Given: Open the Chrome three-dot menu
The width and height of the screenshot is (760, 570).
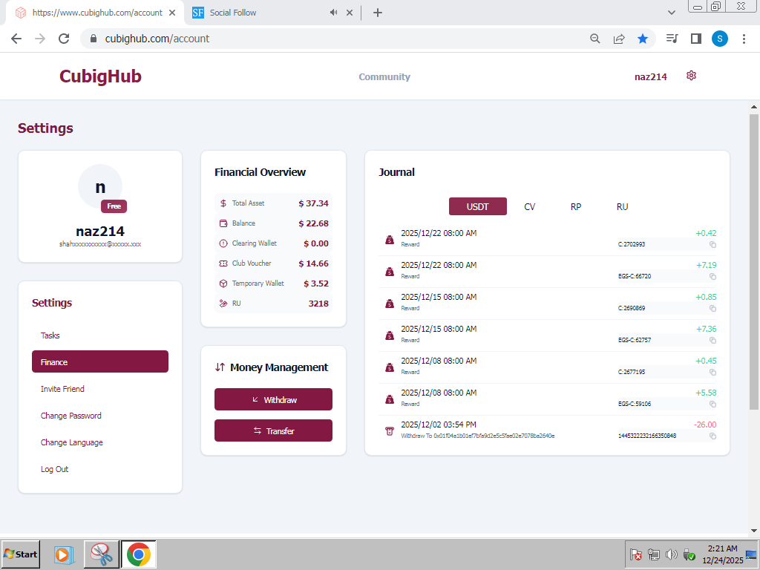Looking at the screenshot, I should pos(744,39).
